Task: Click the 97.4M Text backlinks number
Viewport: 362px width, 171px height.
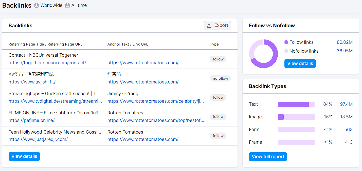Action: (346, 104)
